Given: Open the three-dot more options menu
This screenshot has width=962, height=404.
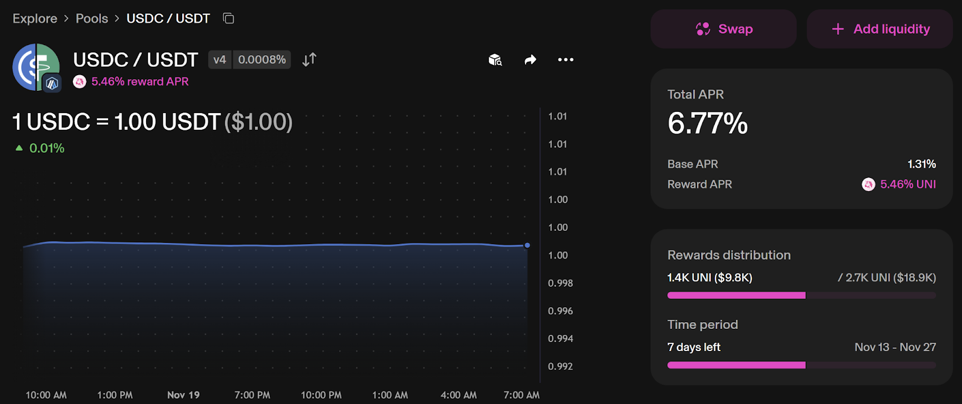Looking at the screenshot, I should tap(566, 60).
